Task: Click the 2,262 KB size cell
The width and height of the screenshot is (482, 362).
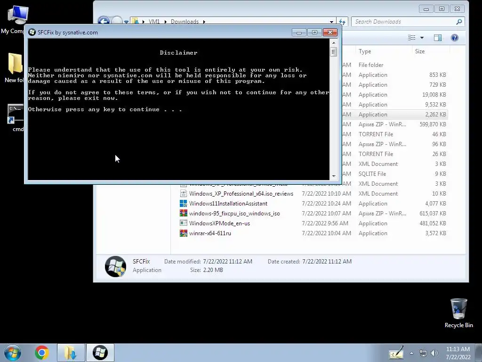Action: coord(435,115)
